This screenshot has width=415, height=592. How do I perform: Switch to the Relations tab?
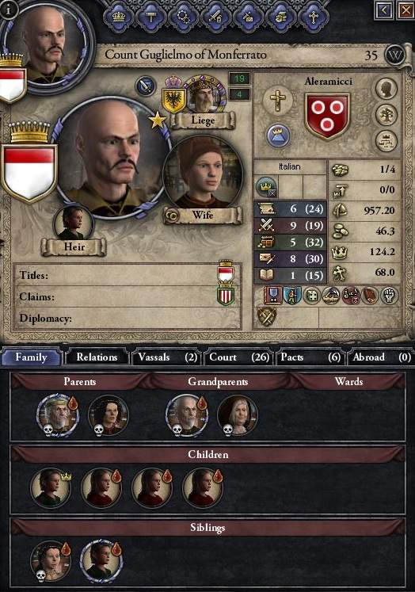[x=97, y=357]
